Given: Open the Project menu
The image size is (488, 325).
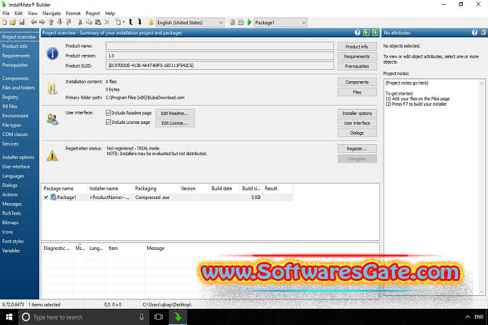Looking at the screenshot, I should point(93,14).
